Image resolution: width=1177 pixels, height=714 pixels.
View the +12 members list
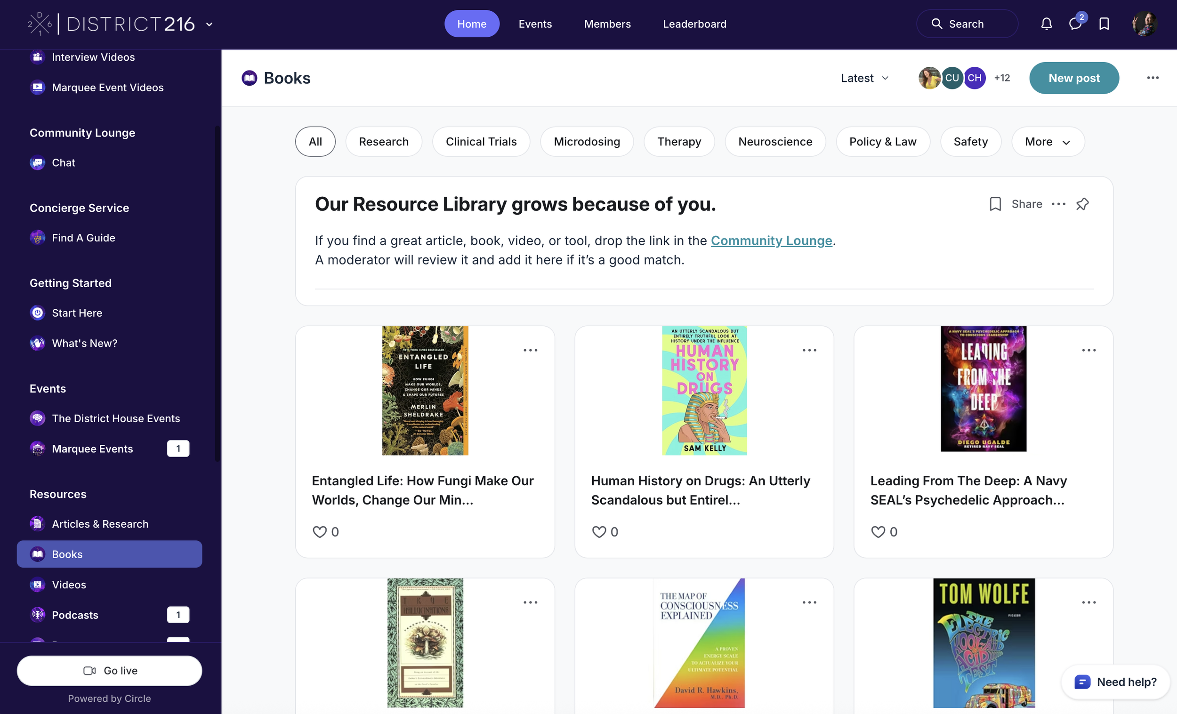[x=1002, y=78]
